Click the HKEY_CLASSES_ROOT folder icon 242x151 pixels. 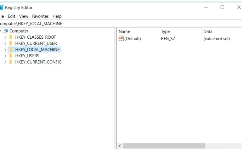11,37
